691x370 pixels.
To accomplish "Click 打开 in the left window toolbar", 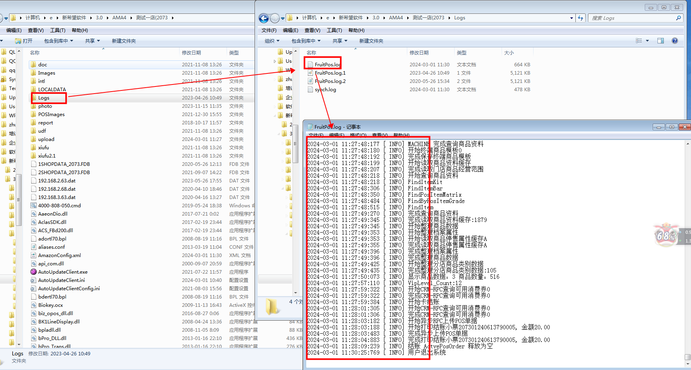I will 24,41.
